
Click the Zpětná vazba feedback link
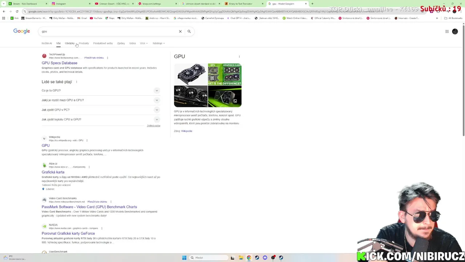pos(153,126)
